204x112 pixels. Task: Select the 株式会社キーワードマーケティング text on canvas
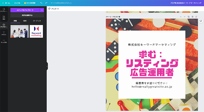tap(152, 45)
